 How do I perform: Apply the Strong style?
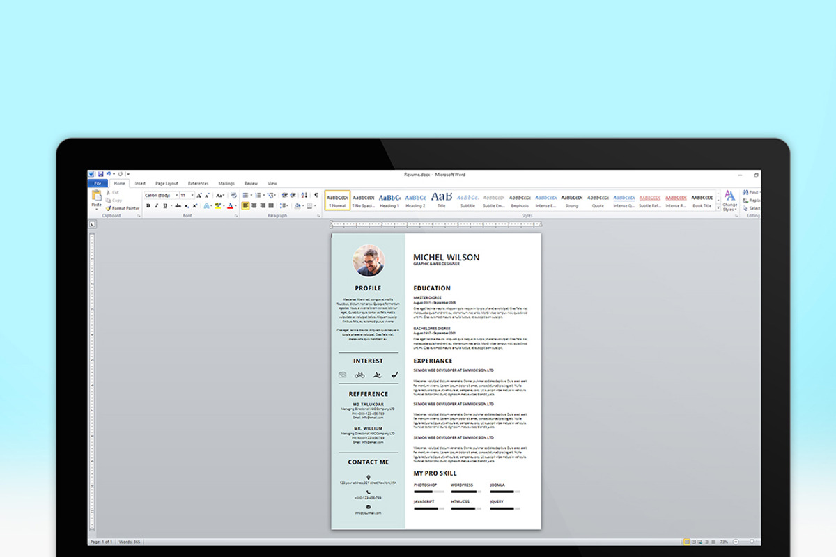pyautogui.click(x=572, y=201)
